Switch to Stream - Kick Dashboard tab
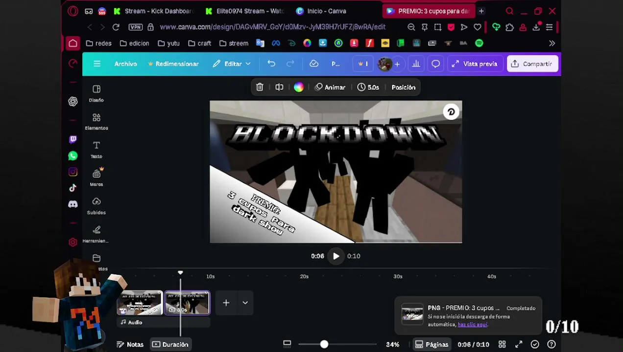The width and height of the screenshot is (623, 352). [x=153, y=11]
